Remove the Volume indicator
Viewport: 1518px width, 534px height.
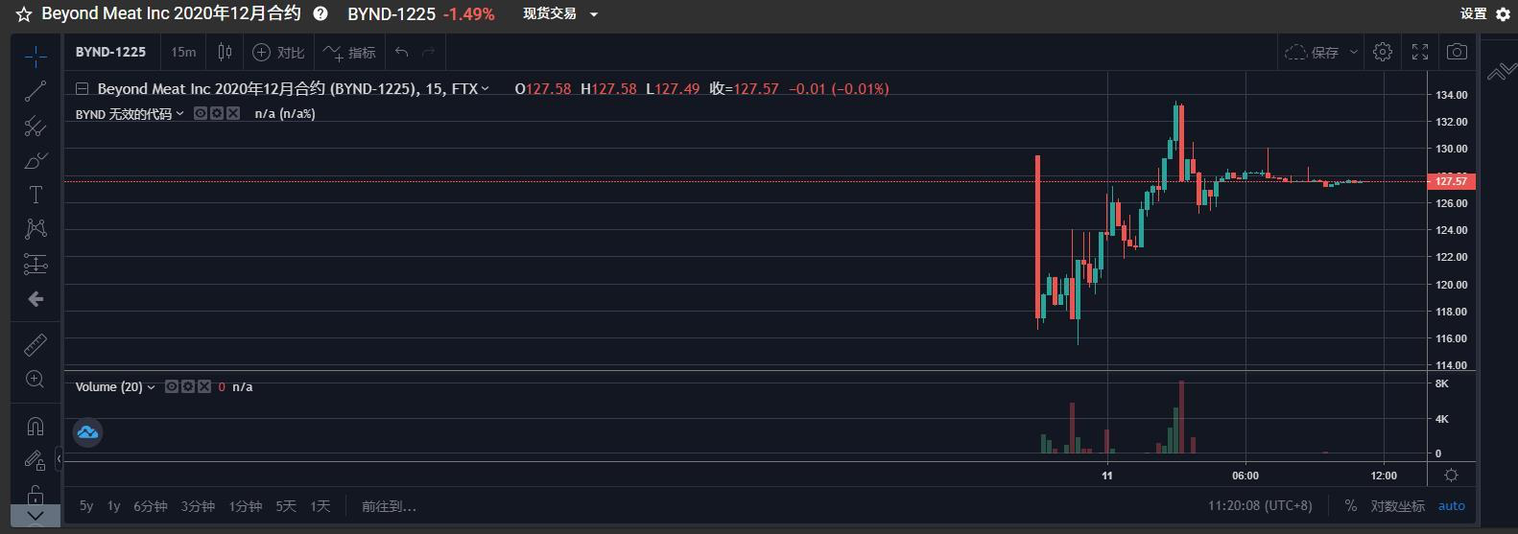pos(203,386)
